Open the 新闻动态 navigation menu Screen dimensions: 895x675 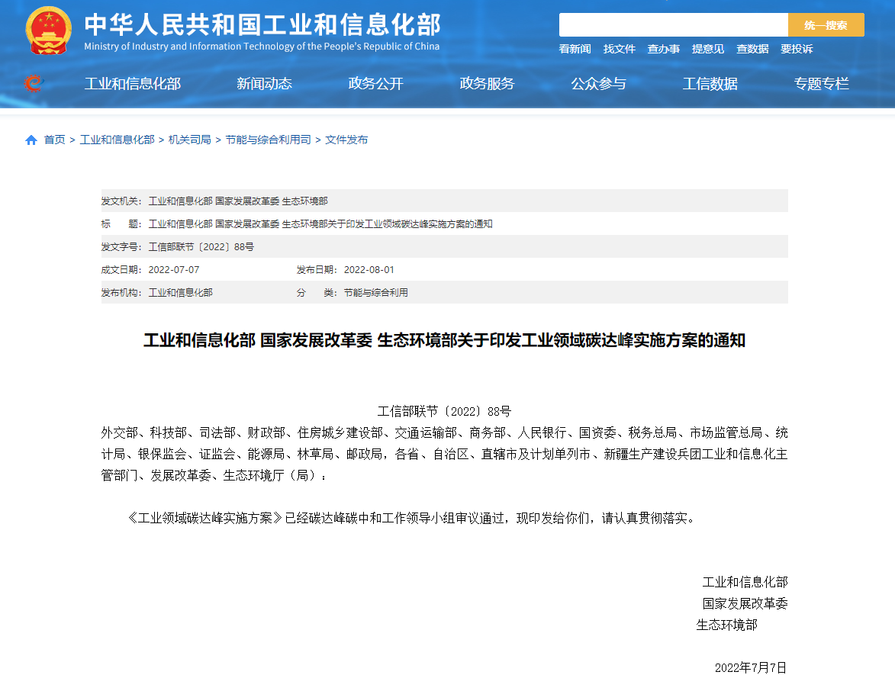pos(264,84)
